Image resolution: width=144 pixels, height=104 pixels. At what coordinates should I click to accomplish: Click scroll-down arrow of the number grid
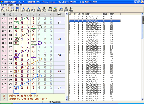(x=67, y=100)
